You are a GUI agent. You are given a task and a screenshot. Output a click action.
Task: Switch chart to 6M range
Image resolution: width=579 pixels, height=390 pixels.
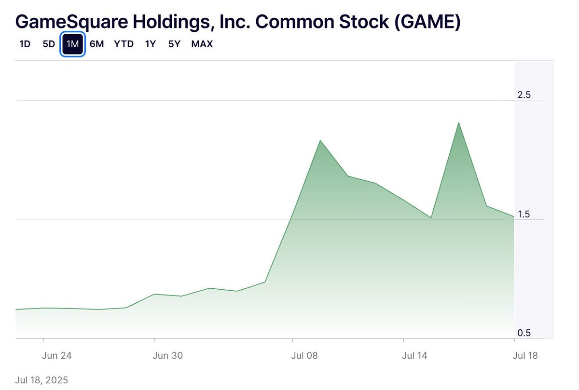pos(96,44)
